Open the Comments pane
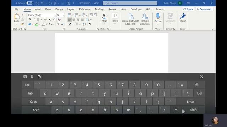227x127 pixels. [204, 9]
